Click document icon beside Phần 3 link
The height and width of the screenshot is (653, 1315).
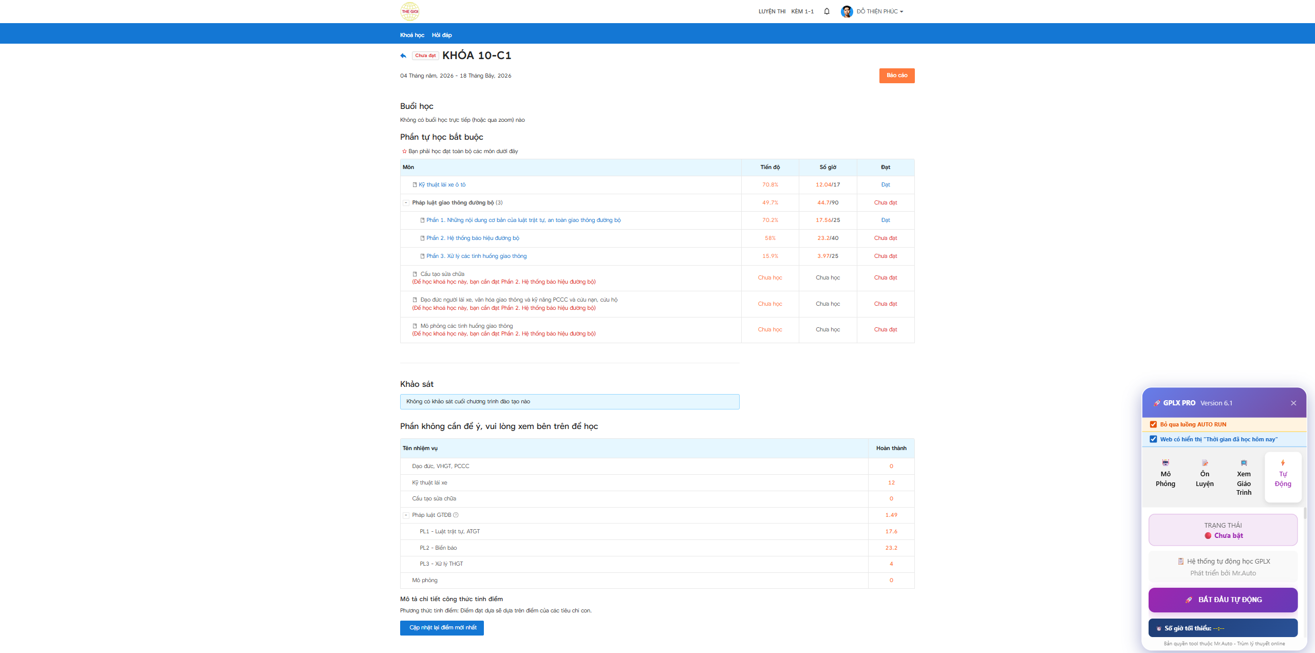[x=422, y=256]
